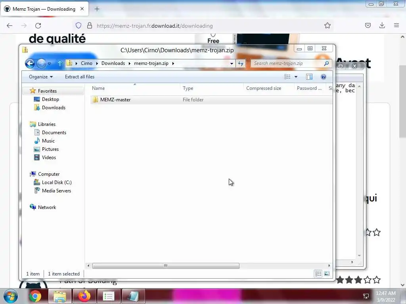406x304 pixels.
Task: Click the horizontal scrollbar left arrow
Action: tap(88, 266)
